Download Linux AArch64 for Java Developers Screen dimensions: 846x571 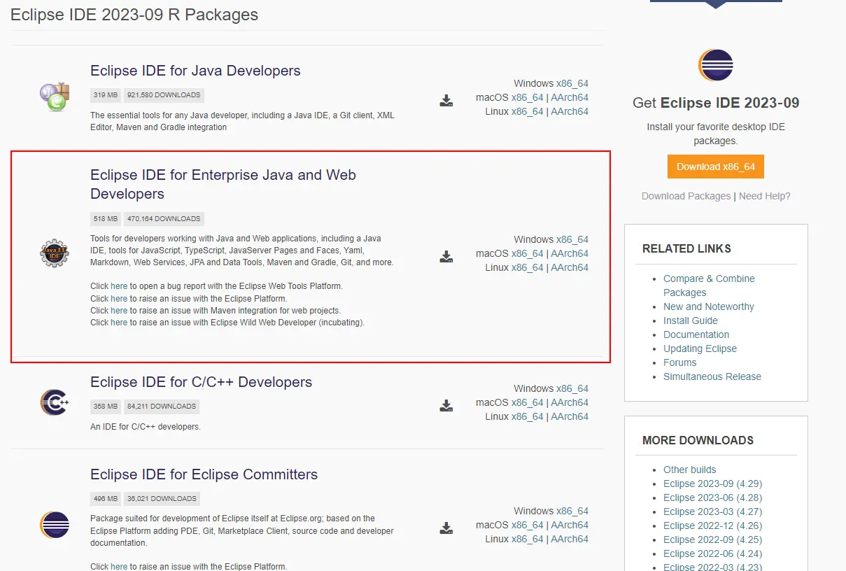[570, 111]
